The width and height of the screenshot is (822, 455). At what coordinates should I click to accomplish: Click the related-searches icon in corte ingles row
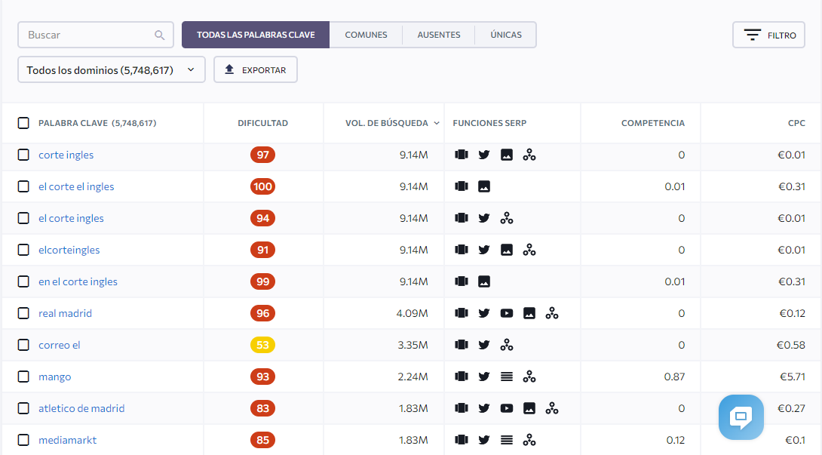point(529,155)
